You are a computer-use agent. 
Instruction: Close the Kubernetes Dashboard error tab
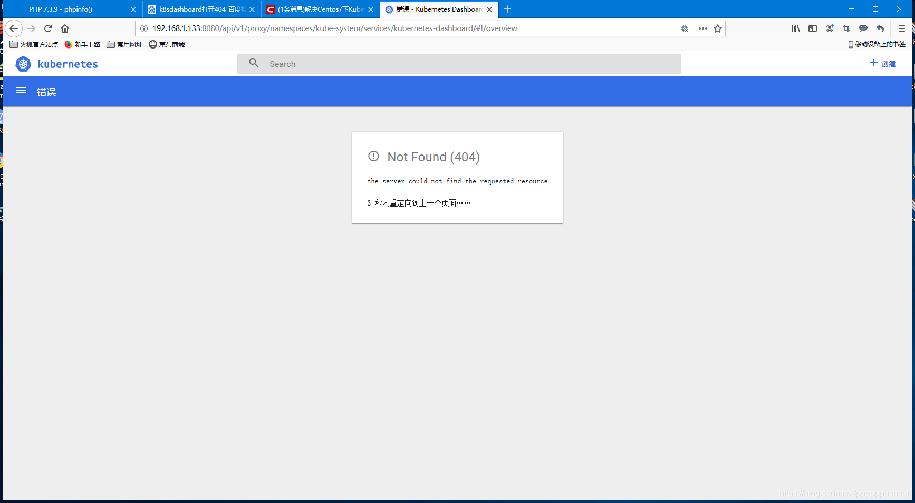(489, 9)
